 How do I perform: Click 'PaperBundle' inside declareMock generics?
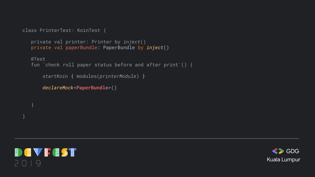92,88
